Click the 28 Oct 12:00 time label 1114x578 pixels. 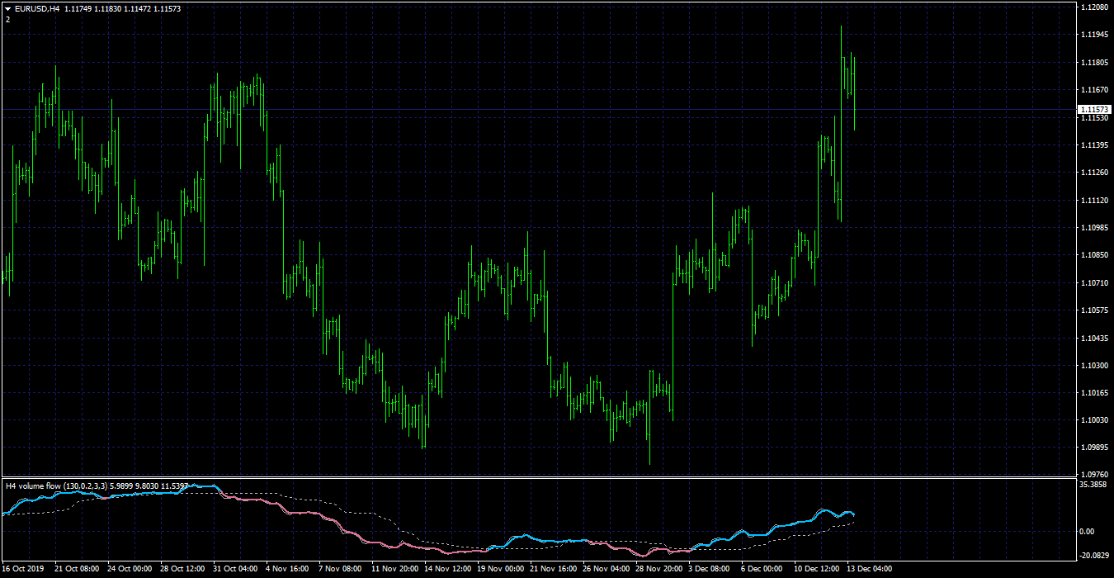(x=182, y=569)
